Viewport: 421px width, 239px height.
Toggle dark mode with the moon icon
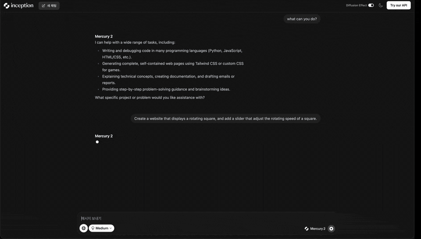pyautogui.click(x=381, y=5)
